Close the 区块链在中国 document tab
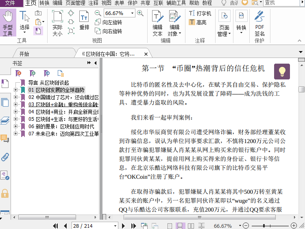Viewport: 305px width, 229px height. click(x=146, y=54)
